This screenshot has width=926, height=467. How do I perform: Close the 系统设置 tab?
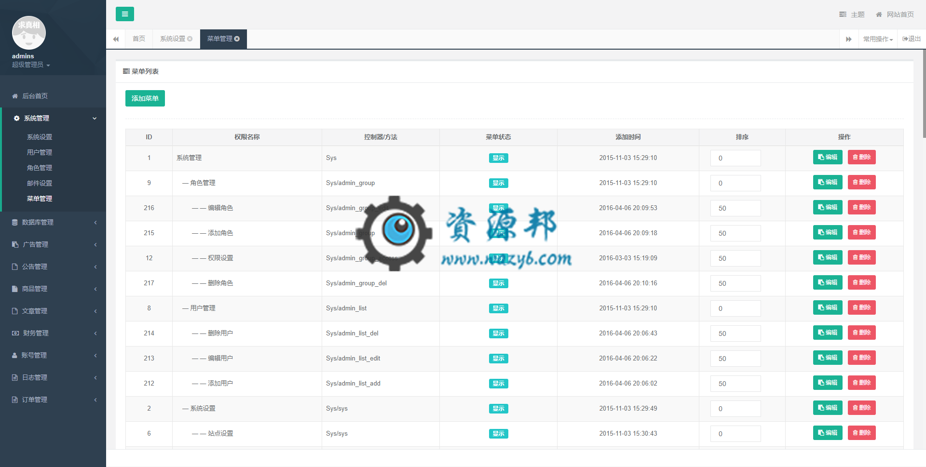pyautogui.click(x=190, y=39)
